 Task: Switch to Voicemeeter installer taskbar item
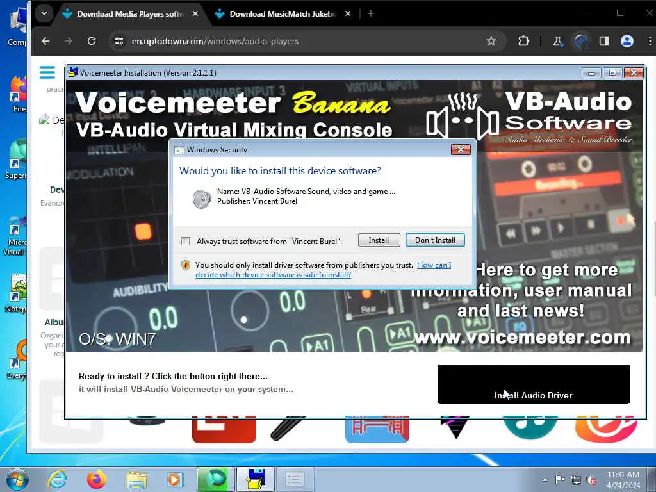[255, 479]
